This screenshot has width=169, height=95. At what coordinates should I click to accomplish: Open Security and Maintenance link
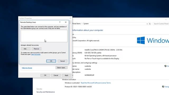46,92
